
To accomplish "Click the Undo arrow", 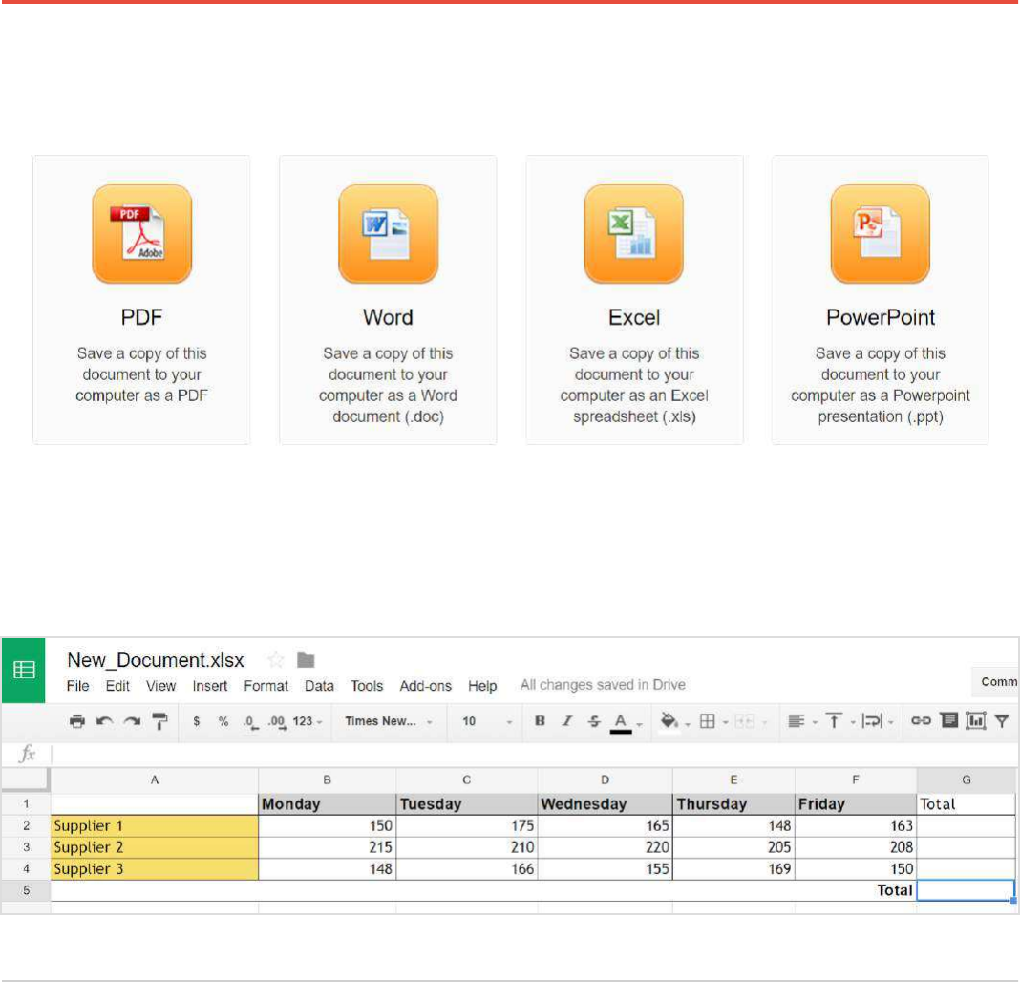I will tap(105, 721).
